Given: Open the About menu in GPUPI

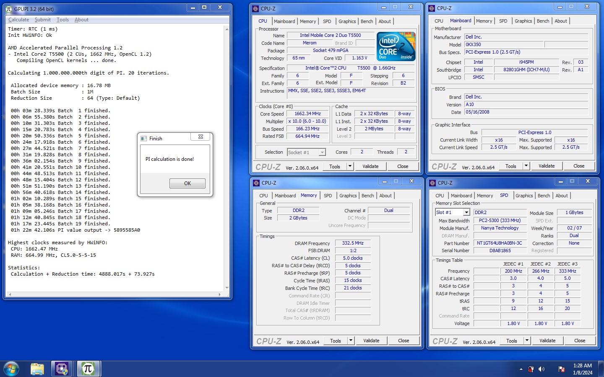Looking at the screenshot, I should [81, 20].
